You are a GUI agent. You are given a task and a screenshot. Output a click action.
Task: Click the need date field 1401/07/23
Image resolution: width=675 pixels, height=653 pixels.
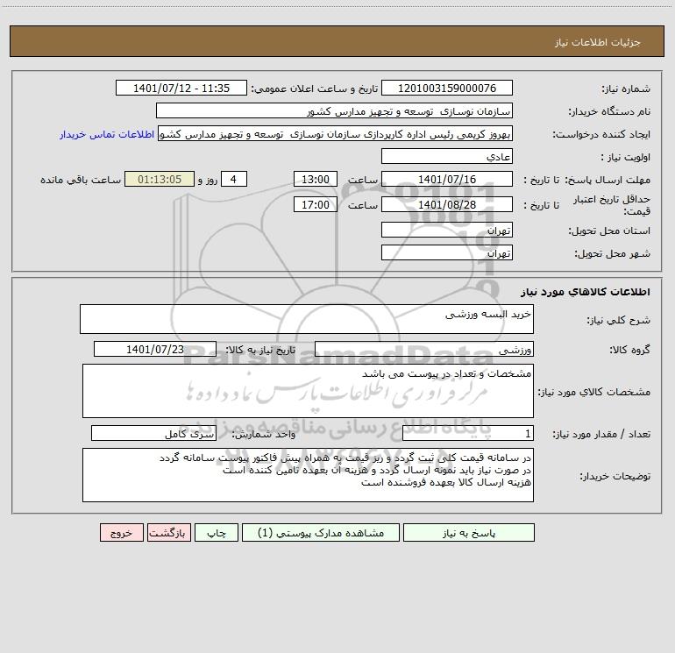[x=155, y=349]
